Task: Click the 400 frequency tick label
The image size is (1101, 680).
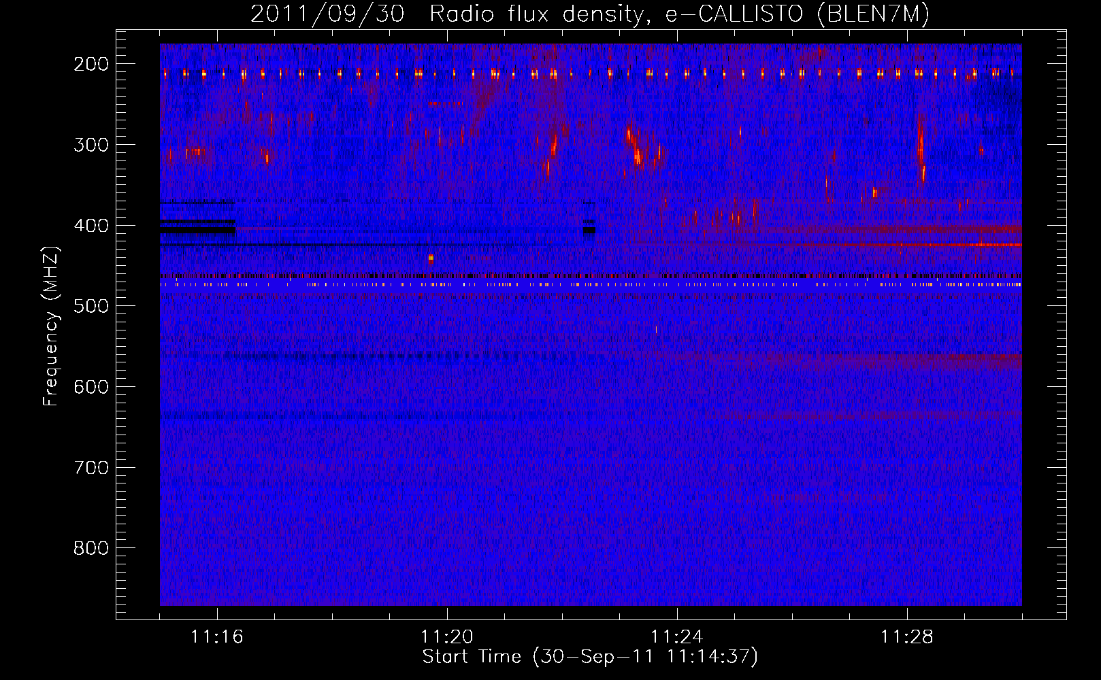Action: [91, 226]
